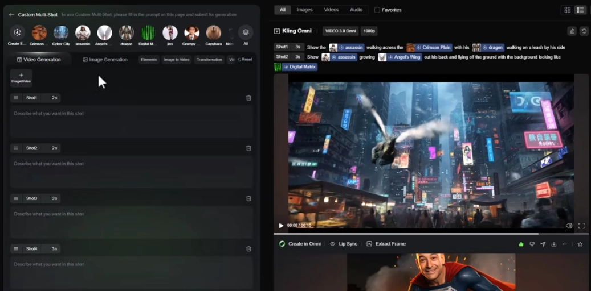Enable the Favorites checkbox
The height and width of the screenshot is (291, 591).
[x=377, y=10]
